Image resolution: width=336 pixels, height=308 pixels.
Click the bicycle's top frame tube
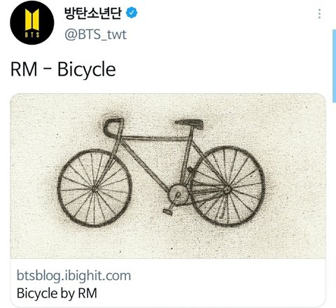point(155,138)
